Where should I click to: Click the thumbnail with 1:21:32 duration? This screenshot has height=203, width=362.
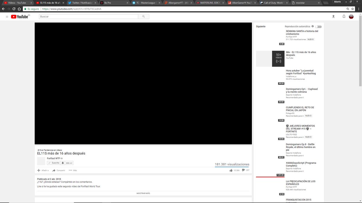click(x=270, y=169)
